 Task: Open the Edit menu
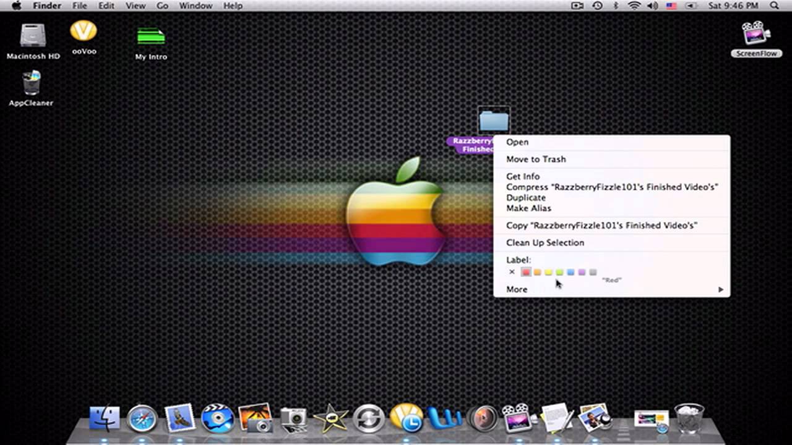click(x=106, y=6)
